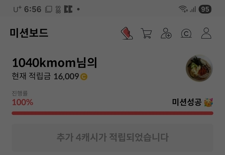Tap the cellular signal bars icon
Screen dimensions: 225x155
point(193,9)
